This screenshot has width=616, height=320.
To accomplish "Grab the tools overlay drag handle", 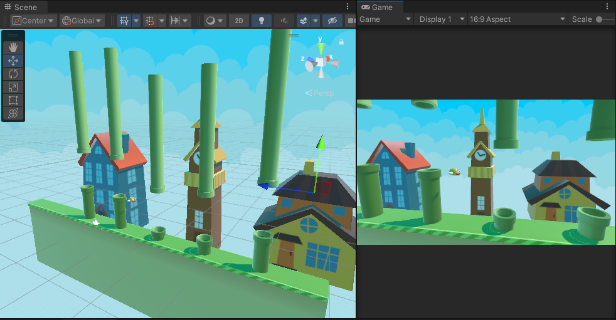I will tap(13, 35).
